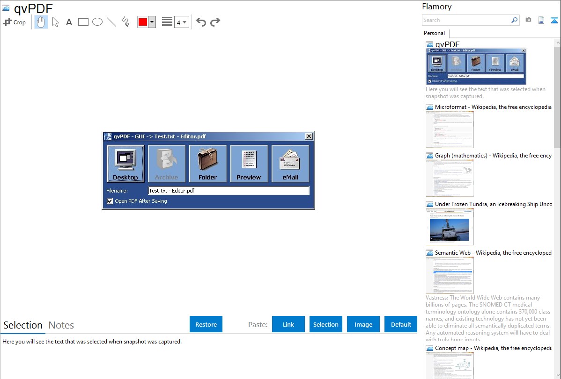Open Semantic Web snapshot thumbnail
Viewport: 561px width, 379px height.
[450, 275]
